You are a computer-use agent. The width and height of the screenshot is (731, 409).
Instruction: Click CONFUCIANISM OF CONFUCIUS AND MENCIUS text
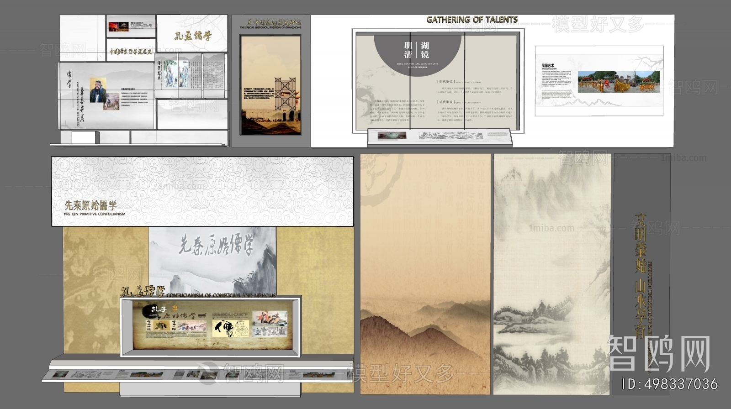coord(221,295)
